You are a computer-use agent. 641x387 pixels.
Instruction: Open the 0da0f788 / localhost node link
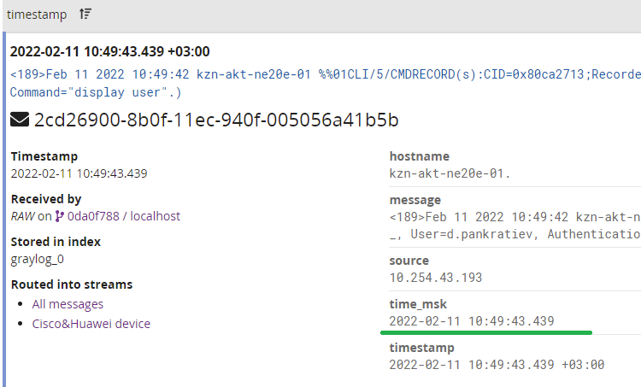[123, 216]
